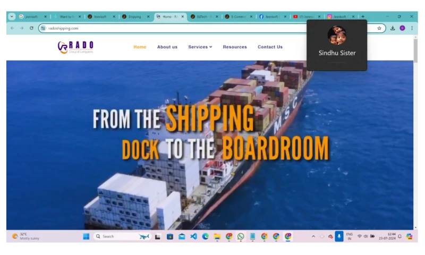Image resolution: width=425 pixels, height=255 pixels.
Task: Open a new tab with plus button
Action: pyautogui.click(x=363, y=16)
